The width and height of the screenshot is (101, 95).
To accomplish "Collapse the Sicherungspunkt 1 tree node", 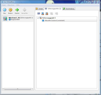I will coord(38,18).
